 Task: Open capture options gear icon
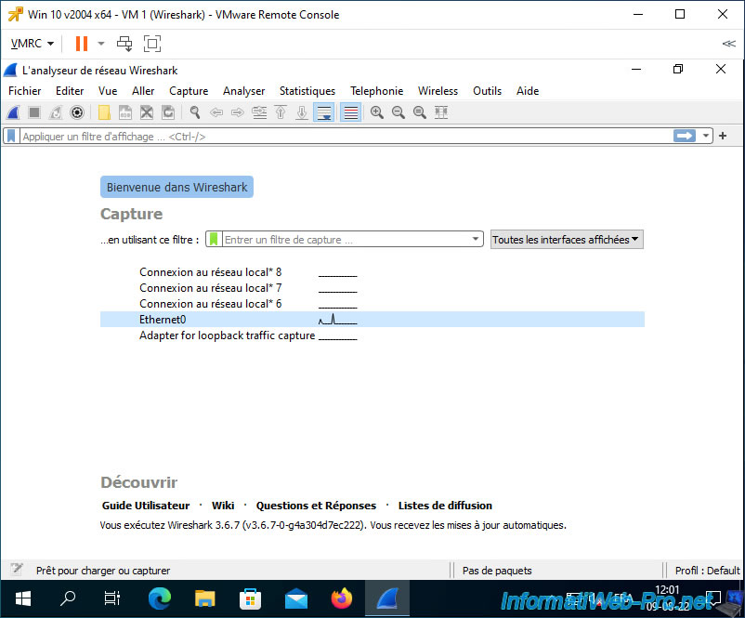[x=77, y=112]
